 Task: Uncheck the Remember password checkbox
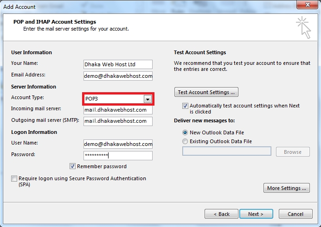73,166
